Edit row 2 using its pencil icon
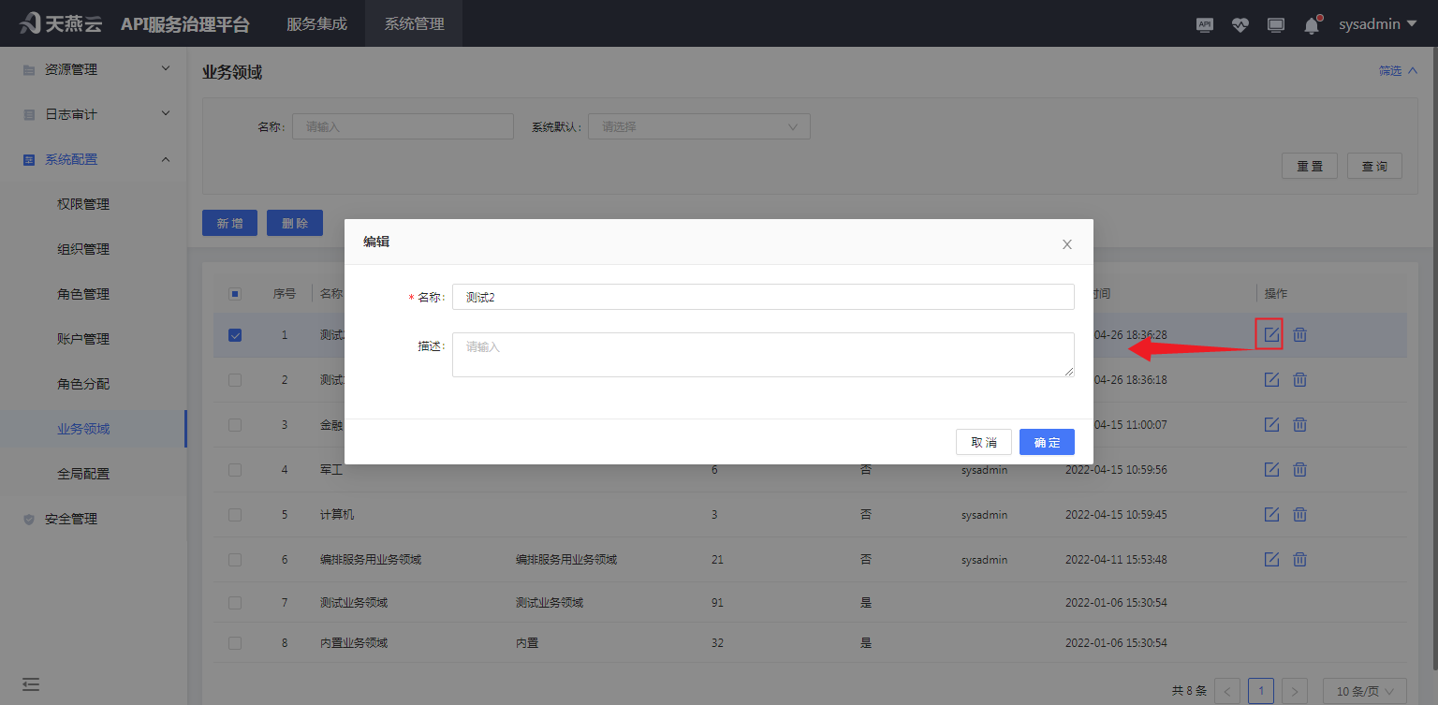 (x=1270, y=379)
